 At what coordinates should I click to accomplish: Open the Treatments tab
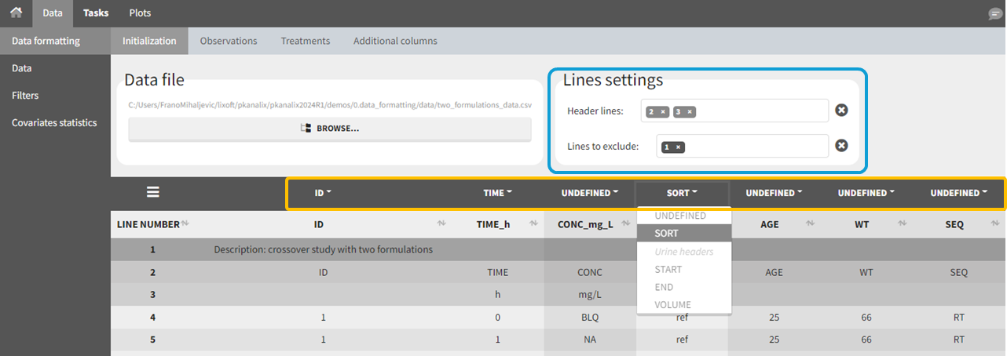[x=305, y=41]
